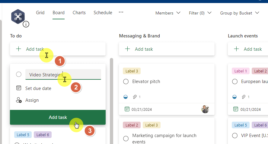The width and height of the screenshot is (268, 144).
Task: Click Label 5 tag in To do bucket
Action: pyautogui.click(x=23, y=135)
